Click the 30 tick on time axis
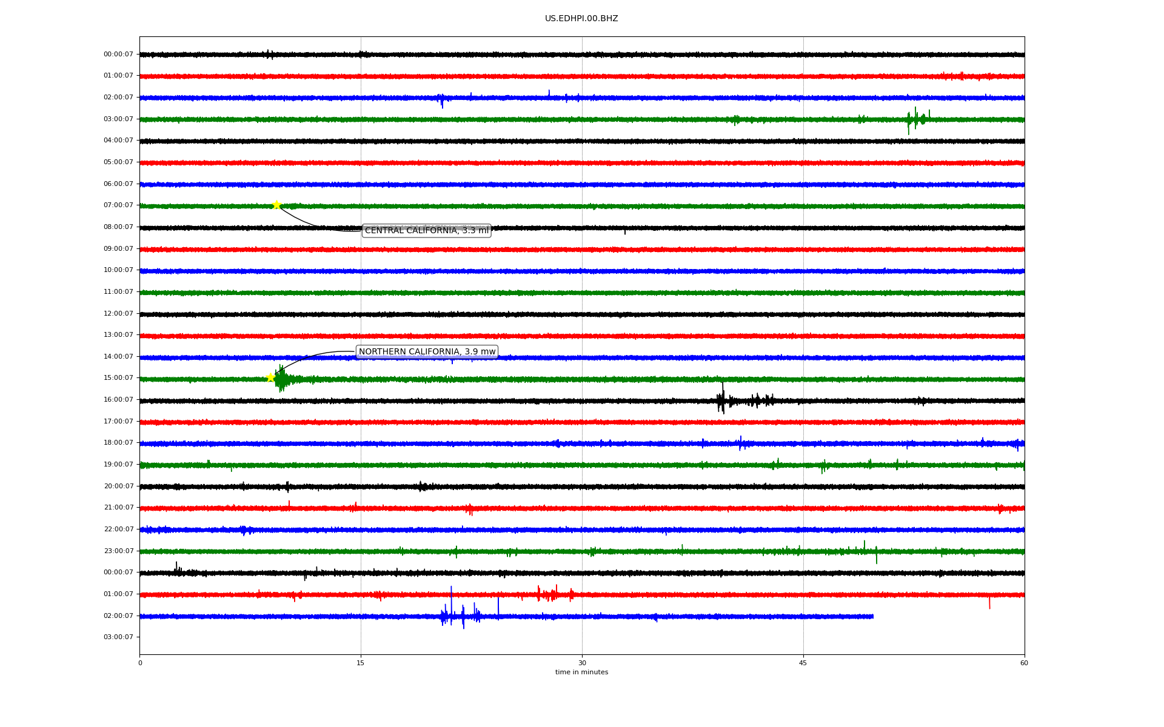This screenshot has height=727, width=1164. tap(582, 663)
